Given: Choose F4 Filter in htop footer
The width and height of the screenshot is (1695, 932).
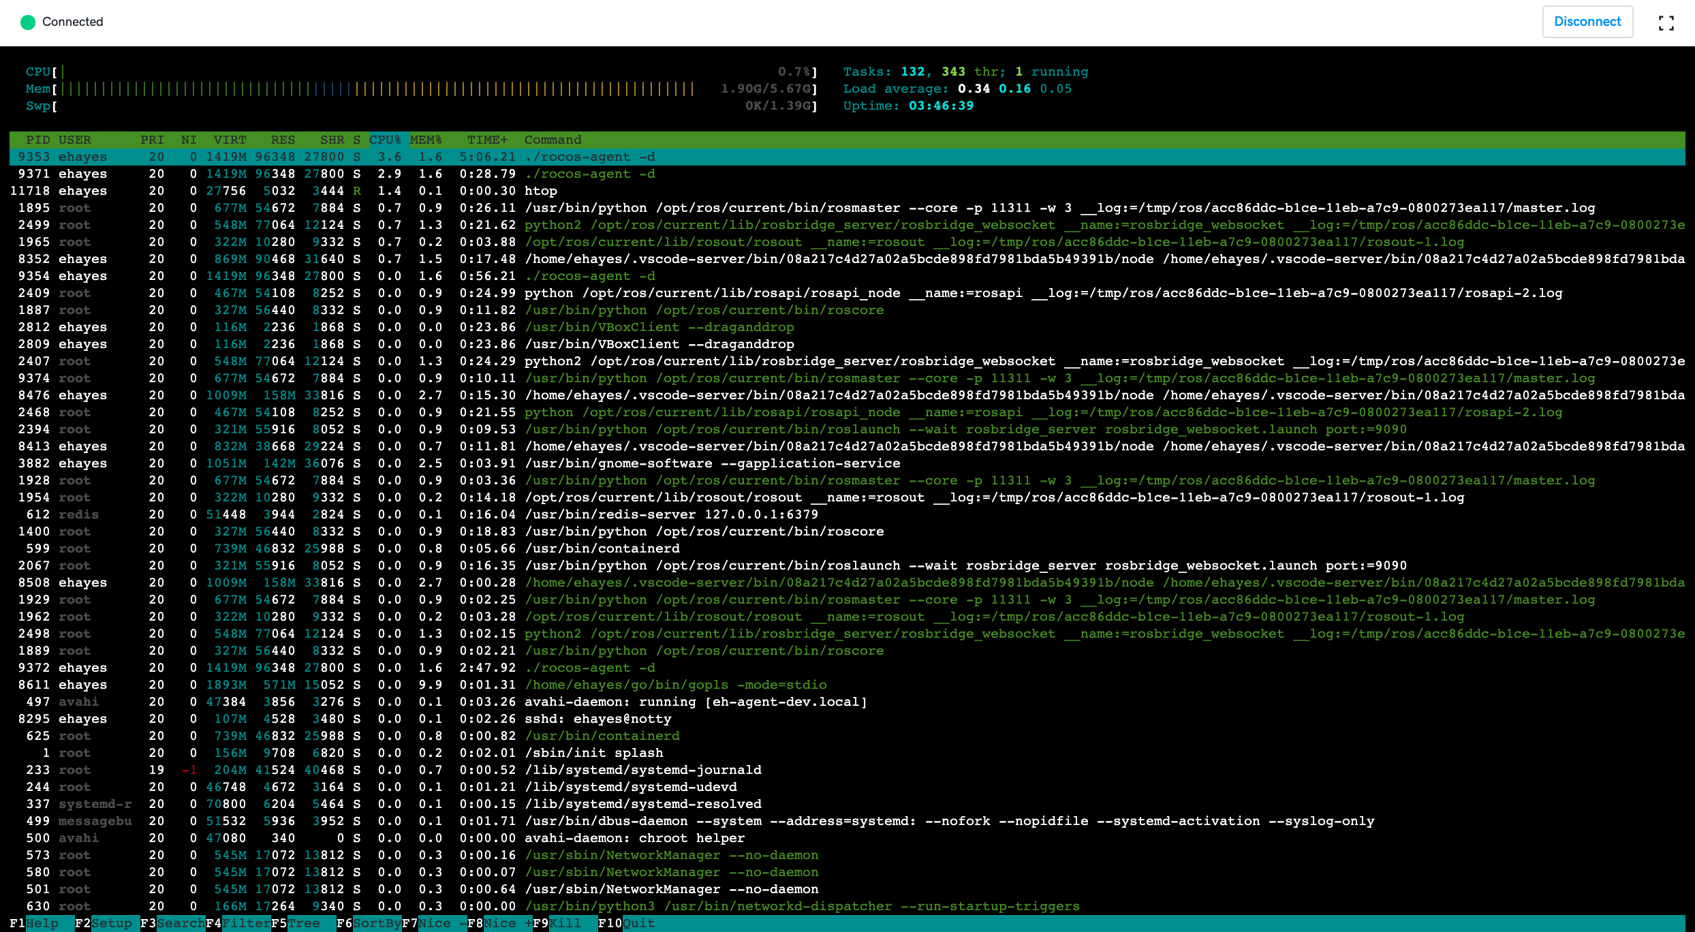Looking at the screenshot, I should (x=238, y=923).
